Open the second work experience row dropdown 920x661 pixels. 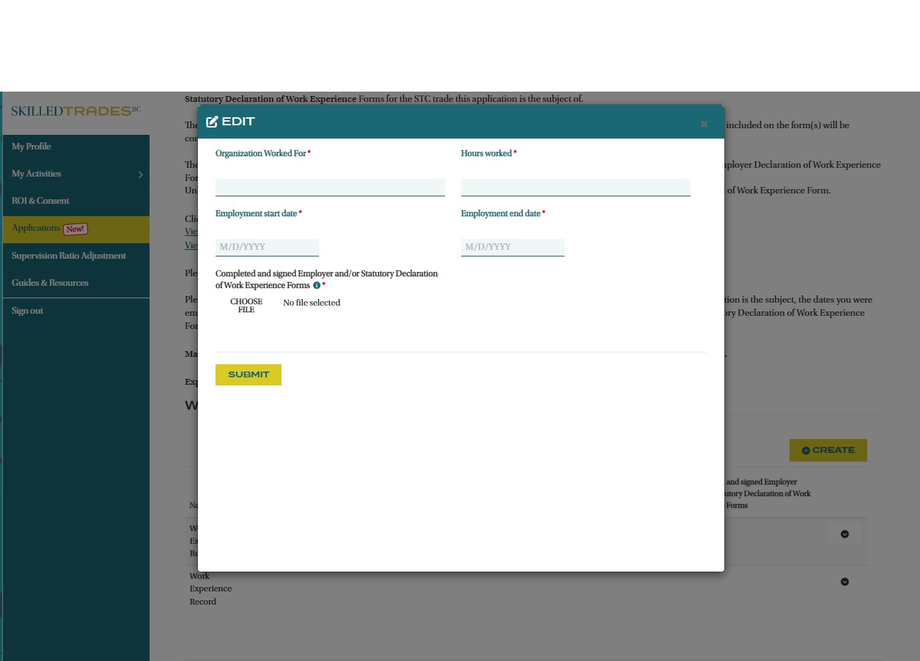(844, 582)
